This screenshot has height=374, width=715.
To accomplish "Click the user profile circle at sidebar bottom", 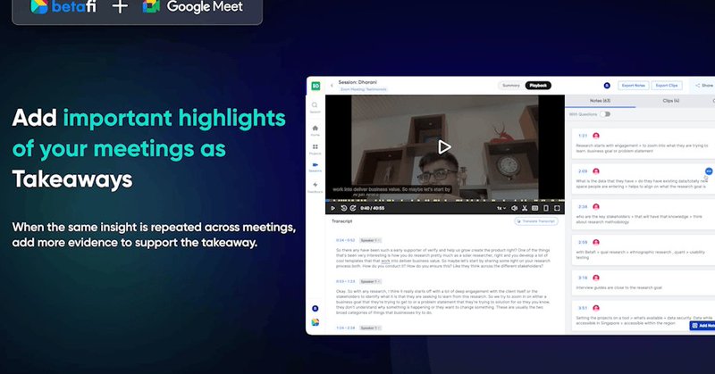I will [315, 309].
